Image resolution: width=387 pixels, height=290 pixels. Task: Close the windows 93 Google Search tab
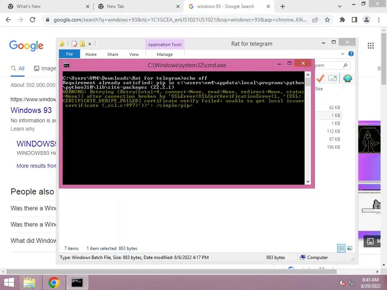point(268,6)
